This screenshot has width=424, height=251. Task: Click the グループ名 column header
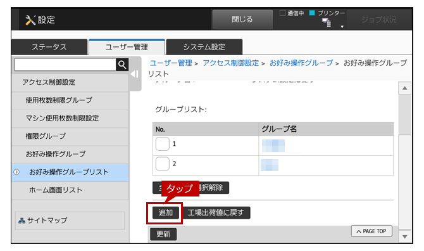click(326, 129)
